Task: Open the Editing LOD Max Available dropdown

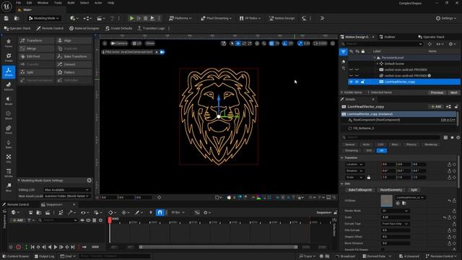Action: pos(66,190)
